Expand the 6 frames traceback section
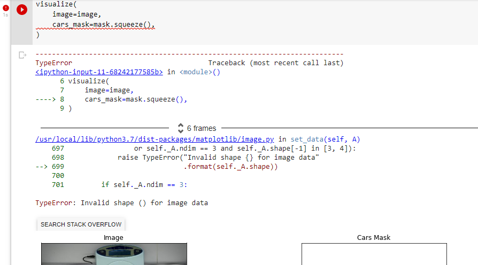This screenshot has height=265, width=478. (196, 128)
